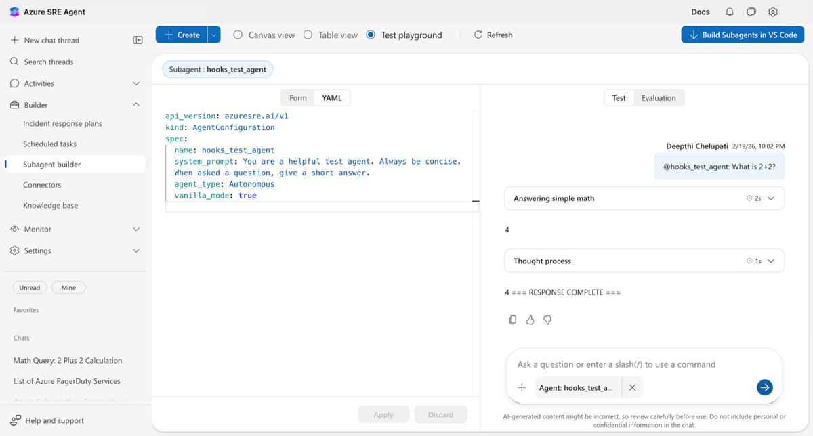
Task: Select the Table view radio button
Action: coord(308,35)
